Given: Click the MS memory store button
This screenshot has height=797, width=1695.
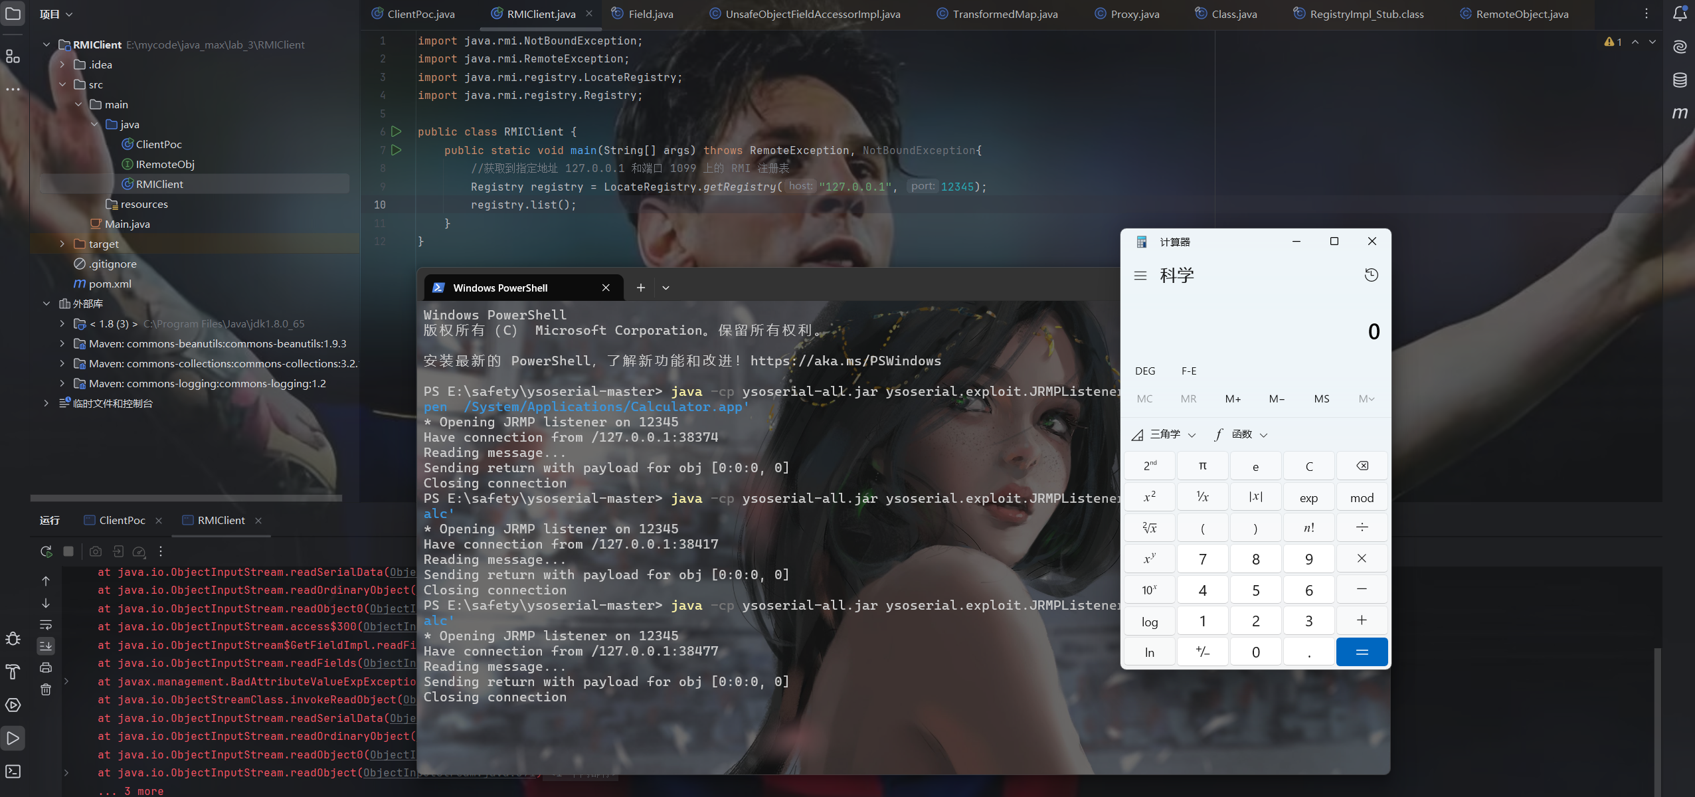Looking at the screenshot, I should (1322, 398).
